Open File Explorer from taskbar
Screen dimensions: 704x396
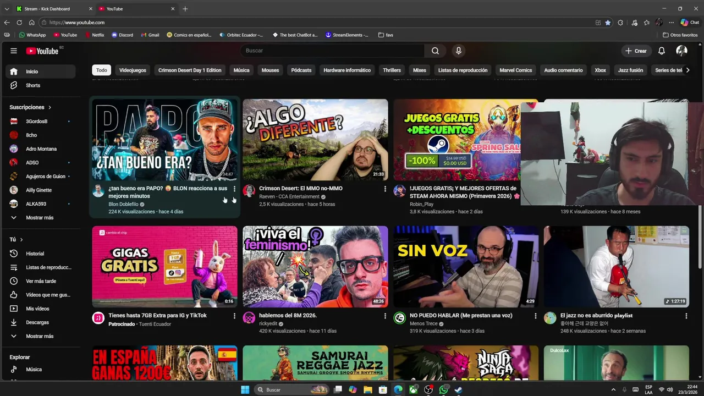pyautogui.click(x=367, y=390)
